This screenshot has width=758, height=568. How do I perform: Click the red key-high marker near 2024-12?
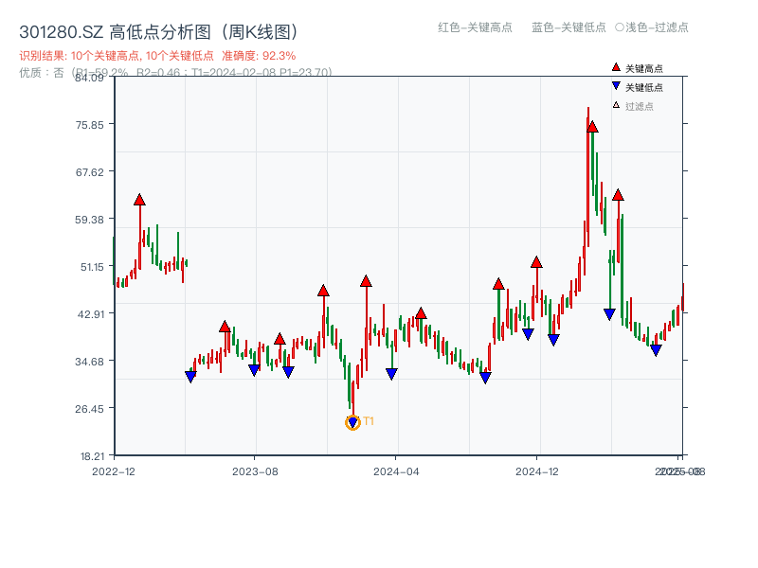point(537,263)
